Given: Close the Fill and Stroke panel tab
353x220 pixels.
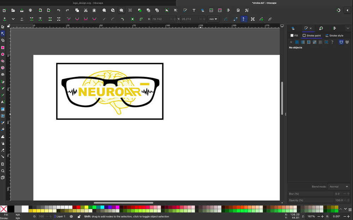Looking at the screenshot, I should 311,28.
